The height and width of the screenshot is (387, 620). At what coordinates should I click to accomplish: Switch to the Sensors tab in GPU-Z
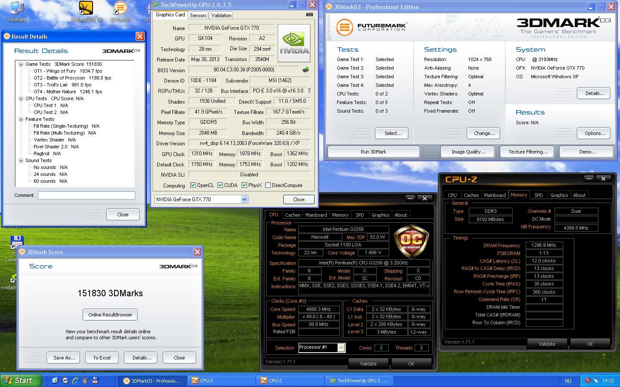(198, 15)
